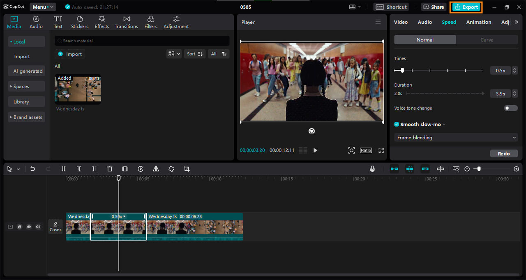
Task: Click the Rotate clip icon
Action: (x=171, y=169)
